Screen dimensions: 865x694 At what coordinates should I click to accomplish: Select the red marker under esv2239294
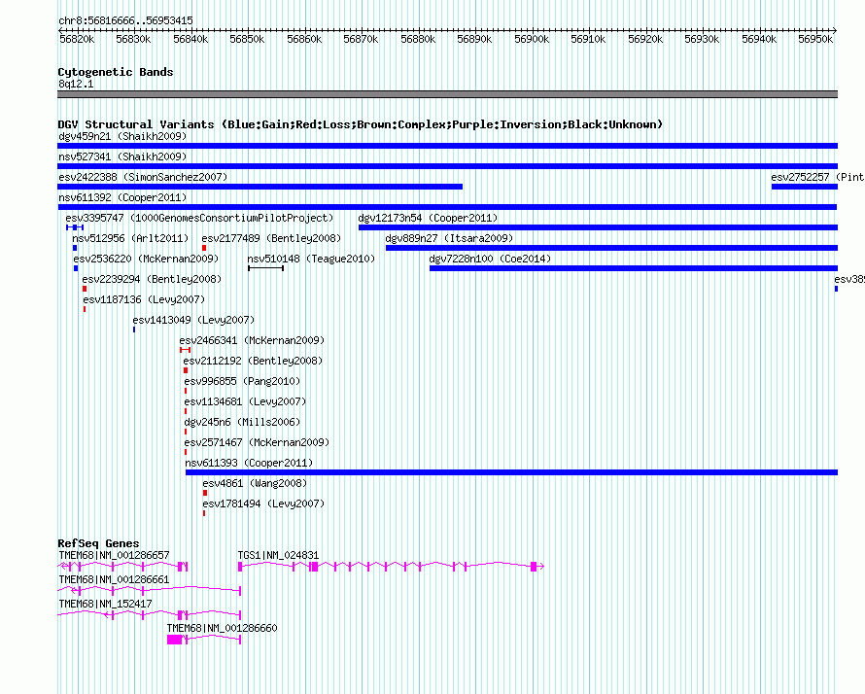click(85, 289)
